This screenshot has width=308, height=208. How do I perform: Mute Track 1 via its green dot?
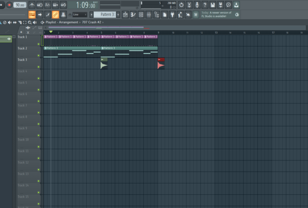coord(38,44)
